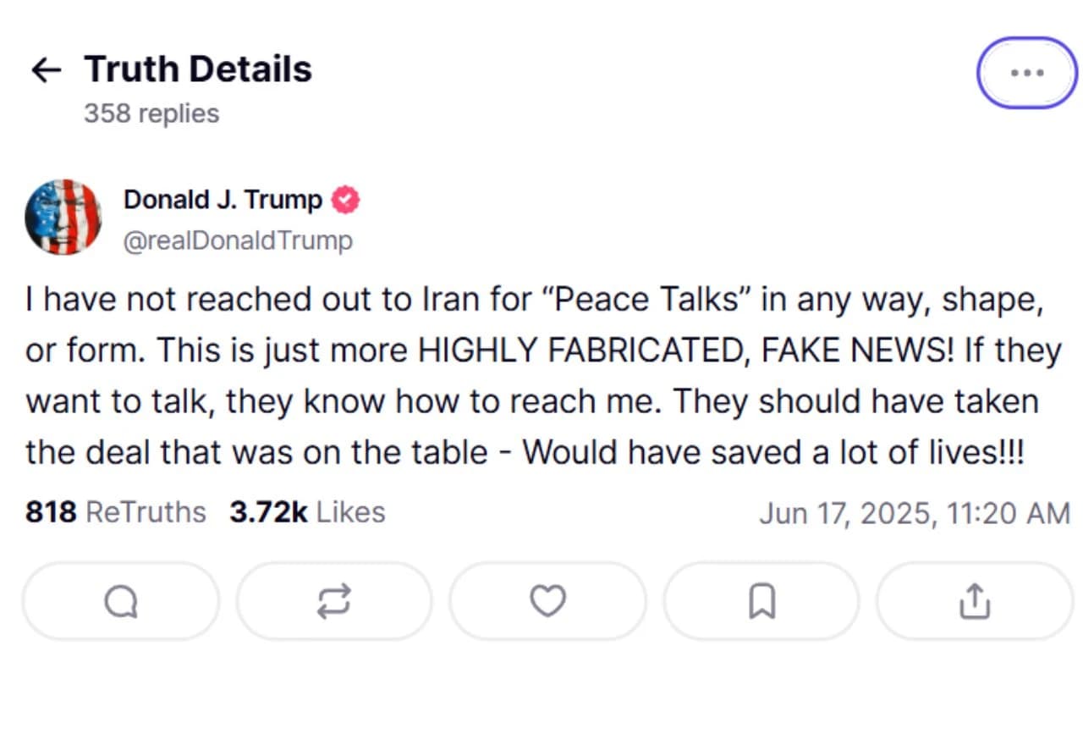Open the 358 replies section
Image resolution: width=1083 pixels, height=745 pixels.
pos(151,113)
